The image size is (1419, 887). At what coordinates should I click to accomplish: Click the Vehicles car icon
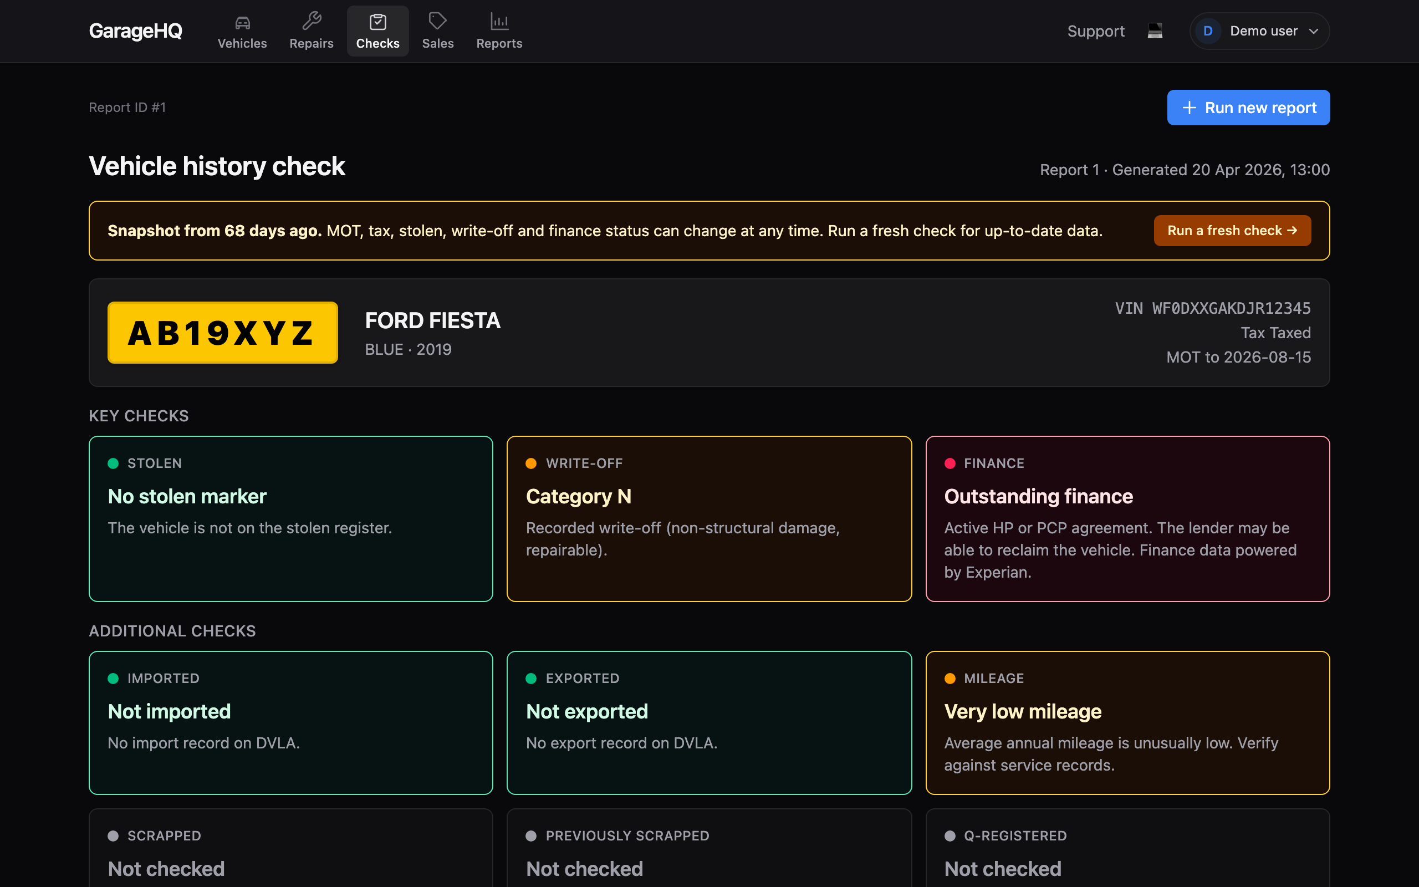(x=242, y=22)
